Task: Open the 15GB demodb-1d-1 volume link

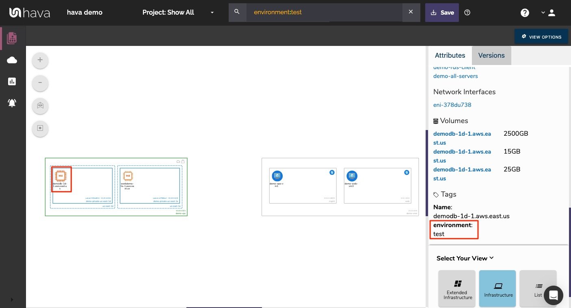Action: point(462,156)
